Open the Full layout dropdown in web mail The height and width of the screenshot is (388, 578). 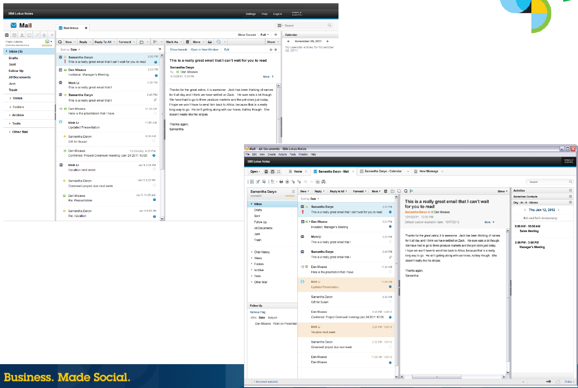tap(265, 35)
